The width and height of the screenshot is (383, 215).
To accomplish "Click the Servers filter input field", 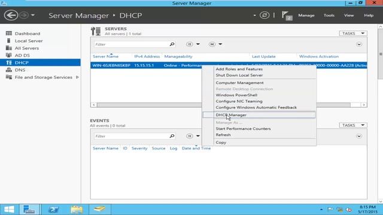I will (x=132, y=44).
